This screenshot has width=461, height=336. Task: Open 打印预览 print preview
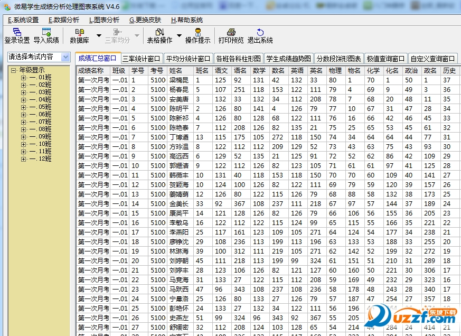click(x=230, y=37)
